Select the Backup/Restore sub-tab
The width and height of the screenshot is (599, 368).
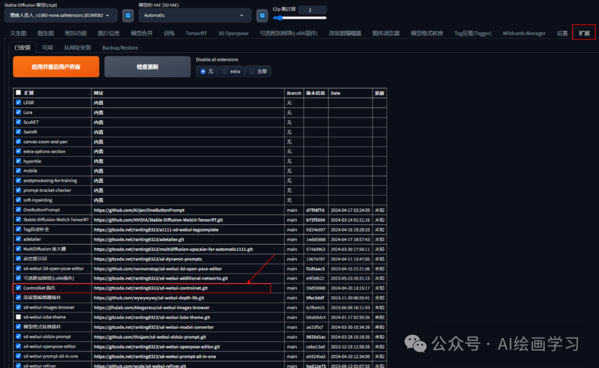120,48
